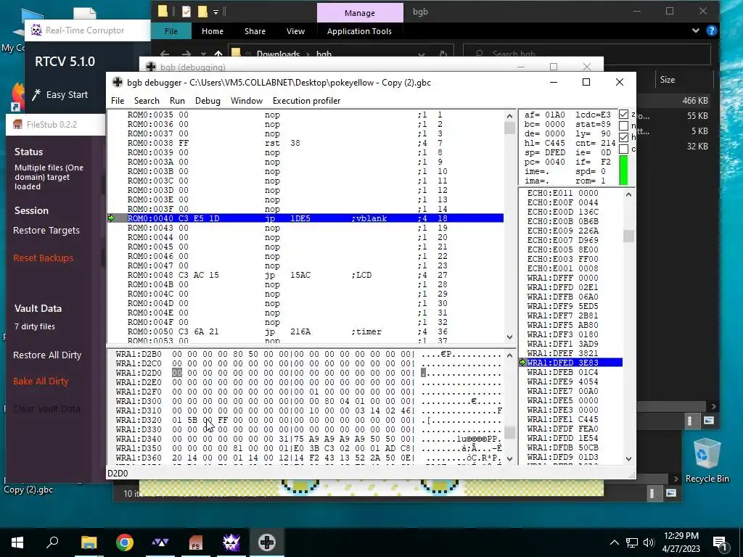This screenshot has height=557, width=743.
Task: Click Clear Vault Data
Action: coord(46,408)
